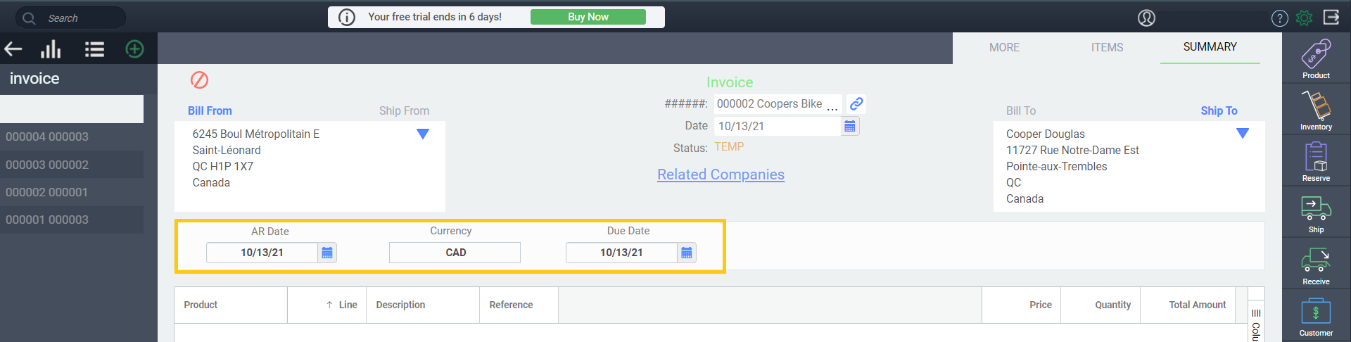
Task: Switch to the MORE tab
Action: tap(1004, 47)
